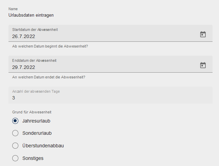The height and width of the screenshot is (166, 219).
Task: Click the 'Jahresurlaub' option label text
Action: point(36,121)
